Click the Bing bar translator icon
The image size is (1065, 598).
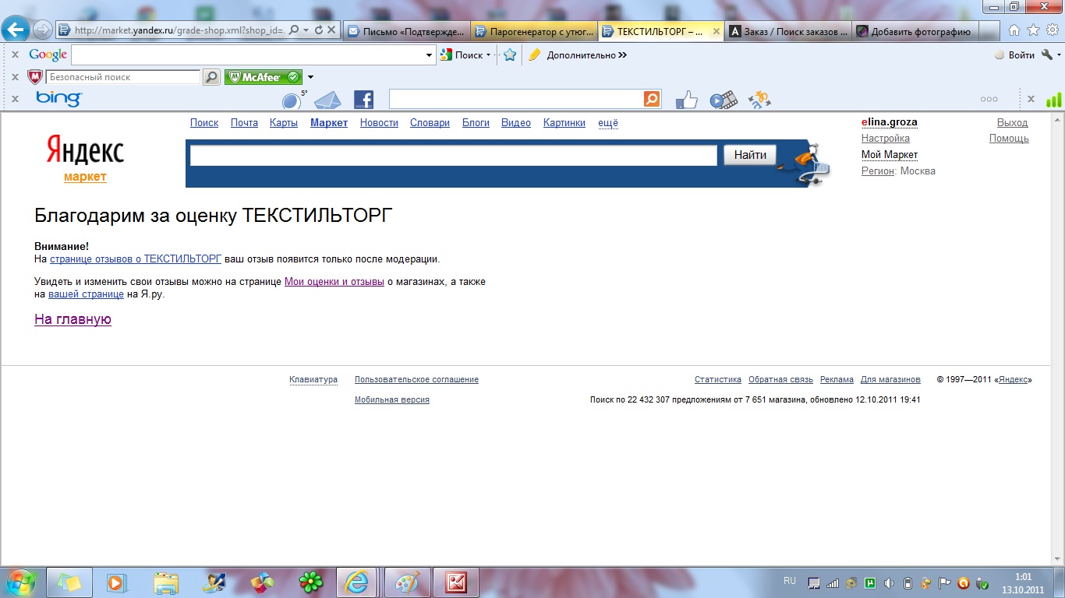(x=759, y=100)
